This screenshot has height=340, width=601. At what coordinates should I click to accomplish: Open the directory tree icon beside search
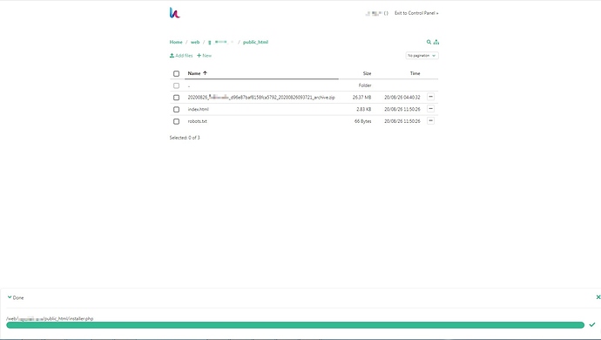436,42
